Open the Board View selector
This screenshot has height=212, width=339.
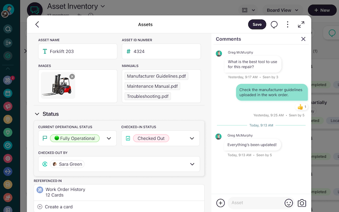pyautogui.click(x=283, y=10)
